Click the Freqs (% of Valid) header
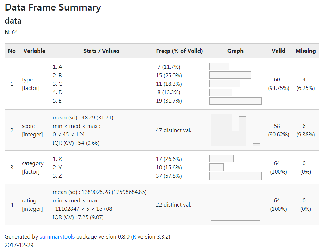This screenshot has height=248, width=322. 179,51
